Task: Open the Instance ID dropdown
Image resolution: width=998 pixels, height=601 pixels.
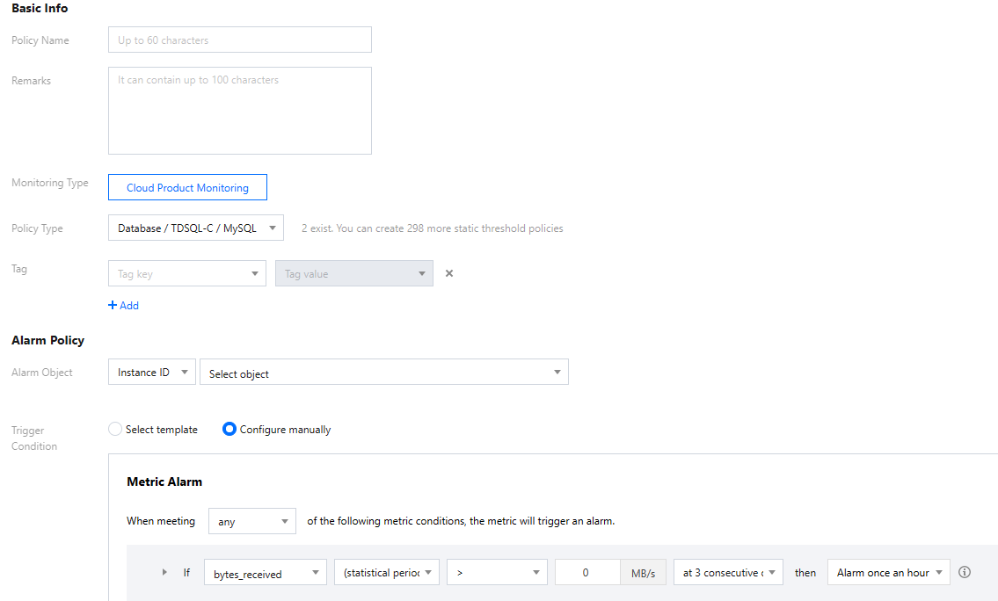Action: (x=151, y=373)
